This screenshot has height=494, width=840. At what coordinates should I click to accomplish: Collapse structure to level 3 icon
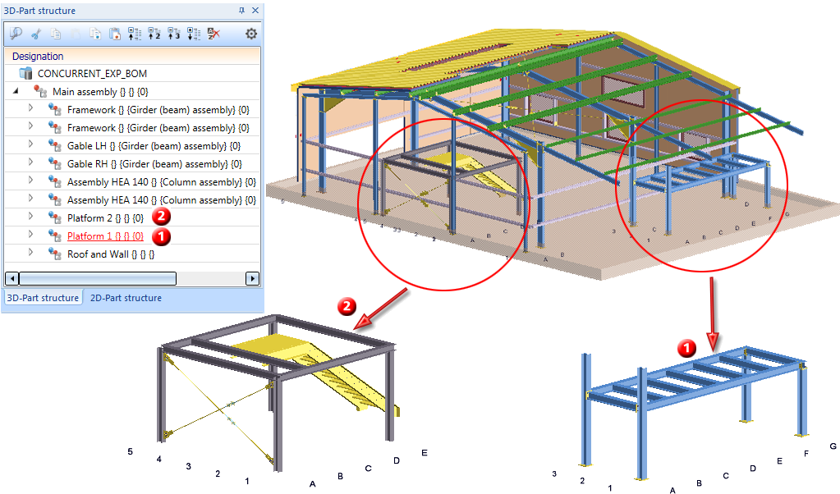click(173, 34)
